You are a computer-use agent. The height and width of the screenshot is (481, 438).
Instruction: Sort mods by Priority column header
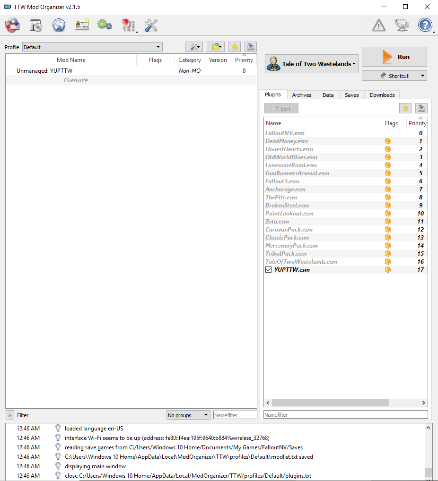pos(244,60)
